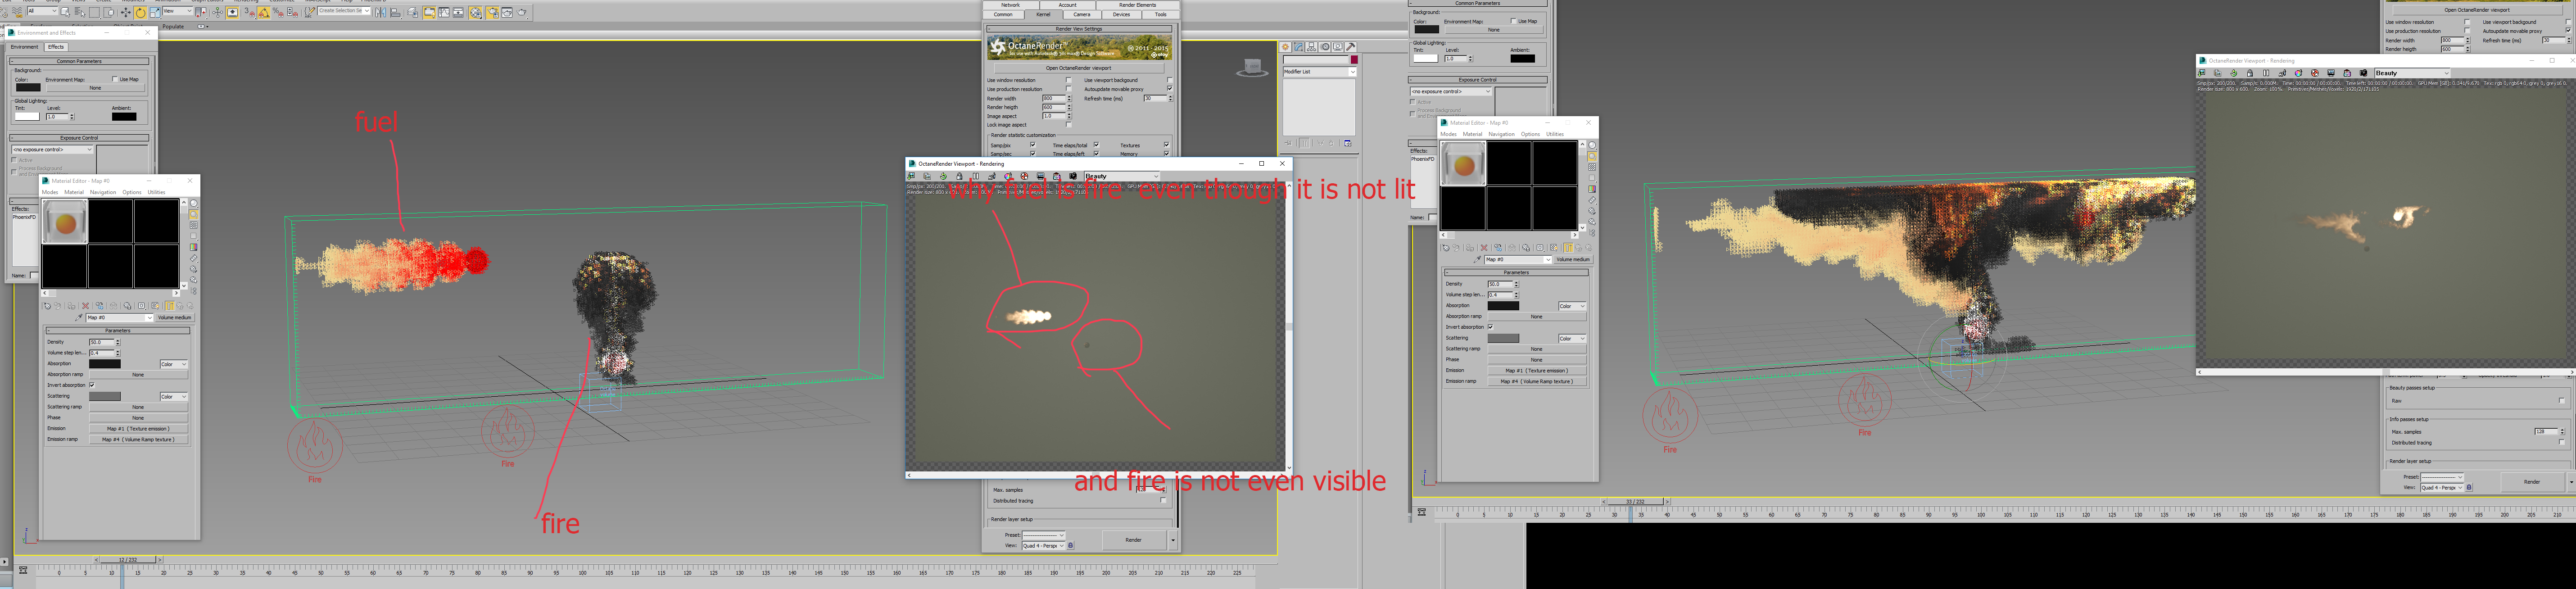Toggle Autoupdate movable proxy checkbox
The image size is (2576, 589).
(x=1169, y=89)
